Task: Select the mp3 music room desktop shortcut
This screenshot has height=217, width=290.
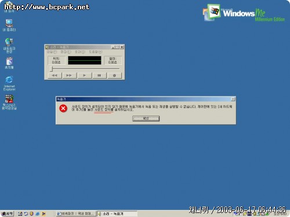Action: pyautogui.click(x=9, y=102)
